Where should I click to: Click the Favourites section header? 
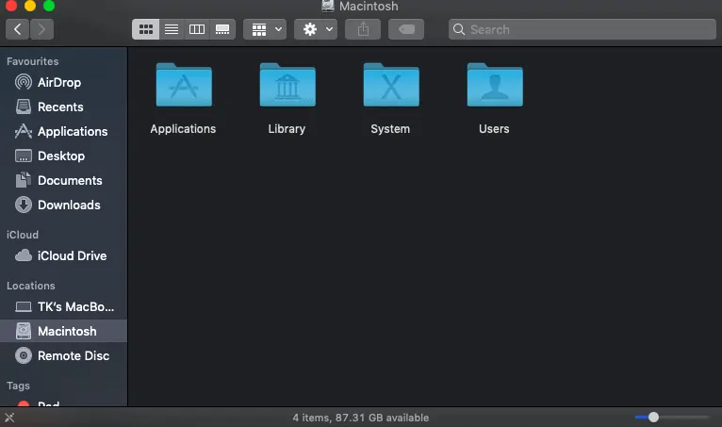33,61
